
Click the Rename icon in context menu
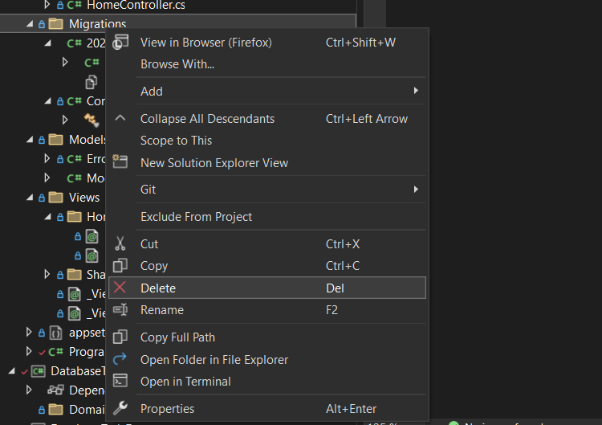120,310
